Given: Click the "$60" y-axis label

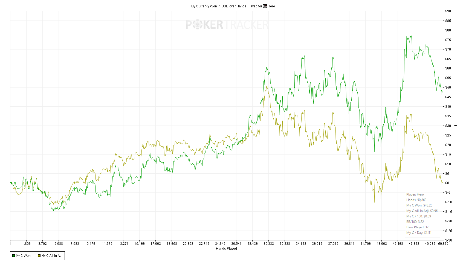Looking at the screenshot, I should 448,68.
